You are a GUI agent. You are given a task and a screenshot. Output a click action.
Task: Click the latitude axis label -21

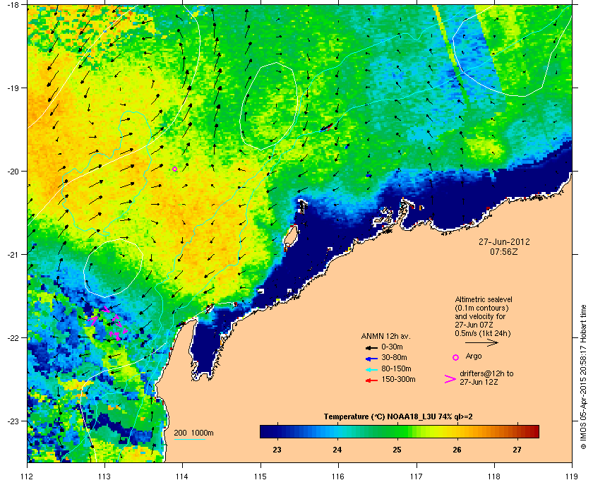(13, 254)
